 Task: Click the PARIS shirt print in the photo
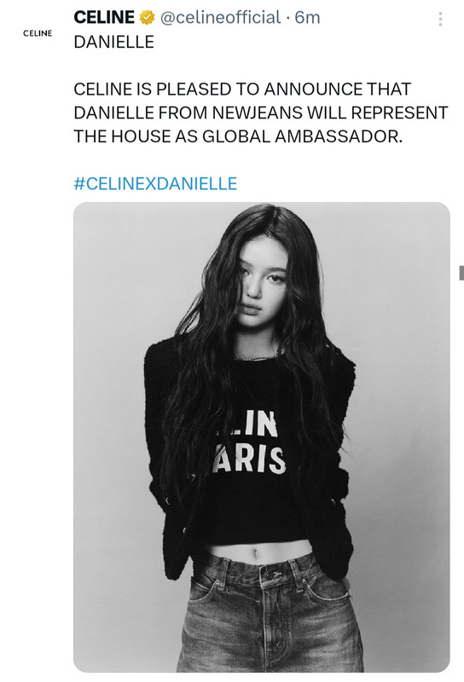click(x=249, y=459)
